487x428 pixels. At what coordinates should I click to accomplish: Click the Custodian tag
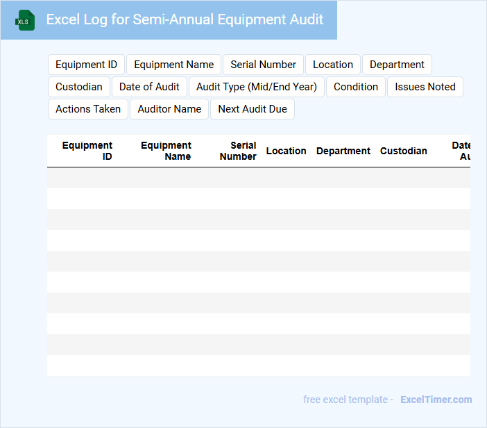pyautogui.click(x=78, y=87)
